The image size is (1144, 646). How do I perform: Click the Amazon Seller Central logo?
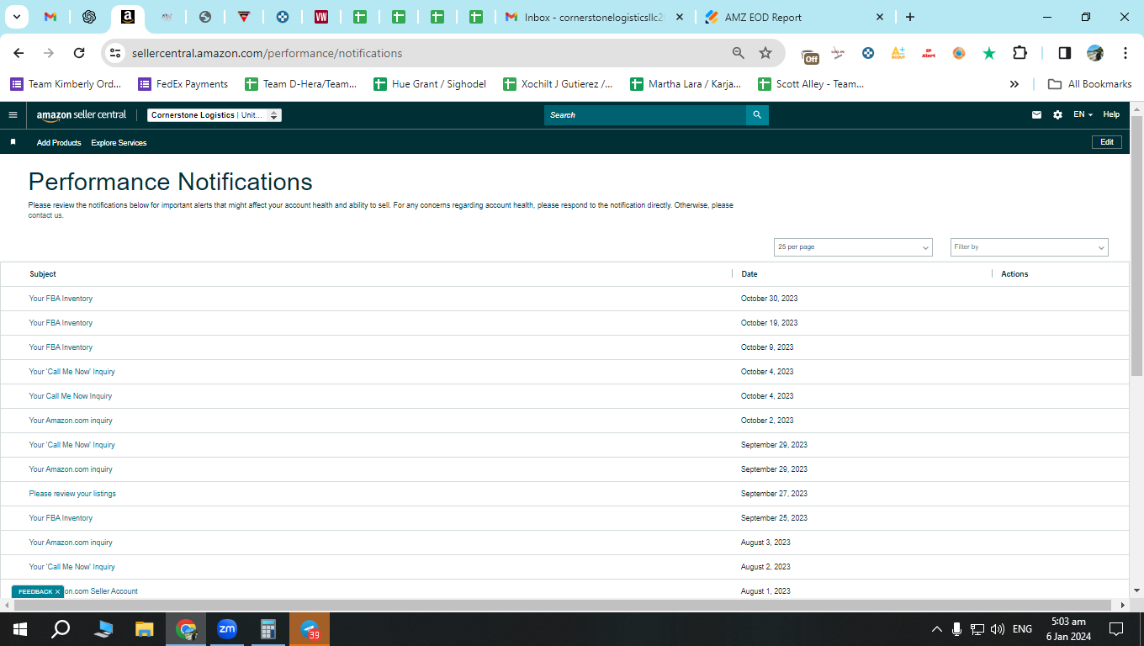[x=82, y=115]
